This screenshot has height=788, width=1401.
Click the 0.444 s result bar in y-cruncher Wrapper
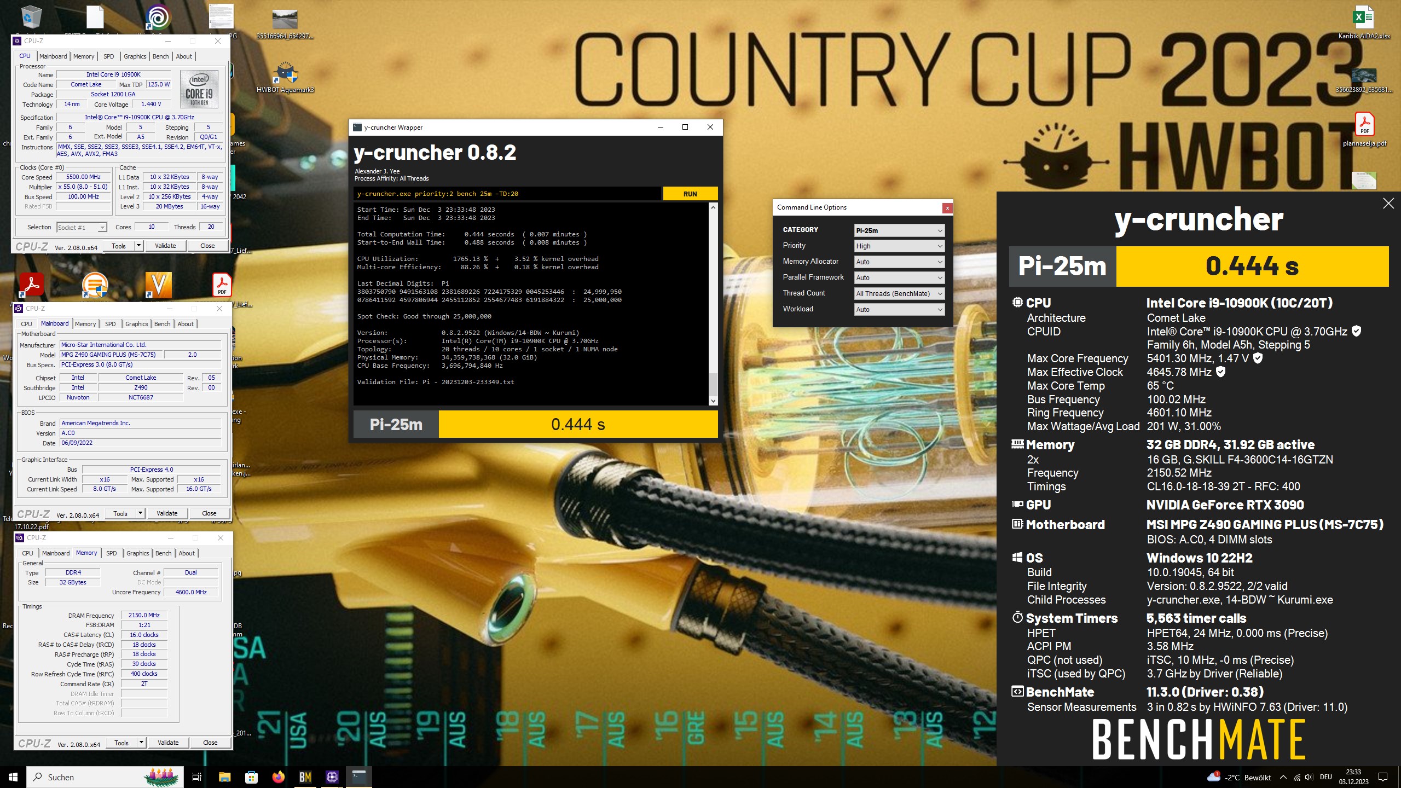(578, 424)
